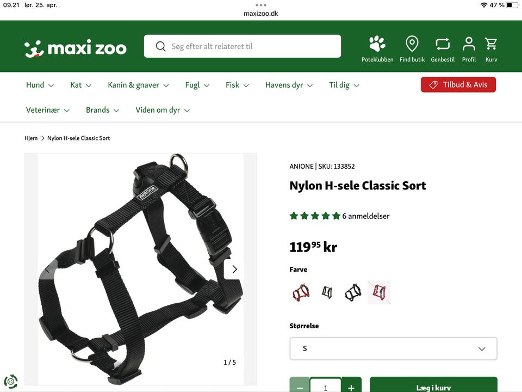Go to the maxi zoo logo home

point(76,48)
